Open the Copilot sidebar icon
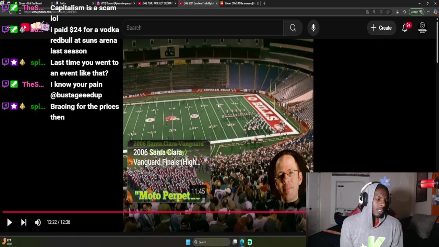The height and width of the screenshot is (247, 439). [436, 12]
